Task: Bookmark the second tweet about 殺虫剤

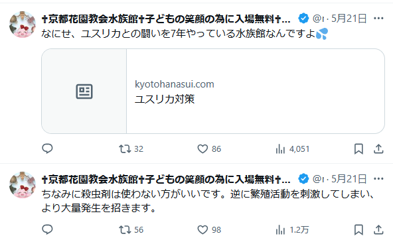Action: tap(358, 229)
